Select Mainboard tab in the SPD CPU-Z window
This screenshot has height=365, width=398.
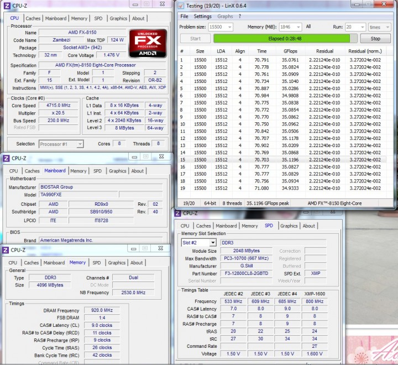click(x=226, y=226)
